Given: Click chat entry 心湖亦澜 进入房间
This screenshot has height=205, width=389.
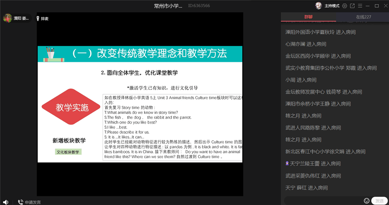Looking at the screenshot, I should (x=306, y=44).
